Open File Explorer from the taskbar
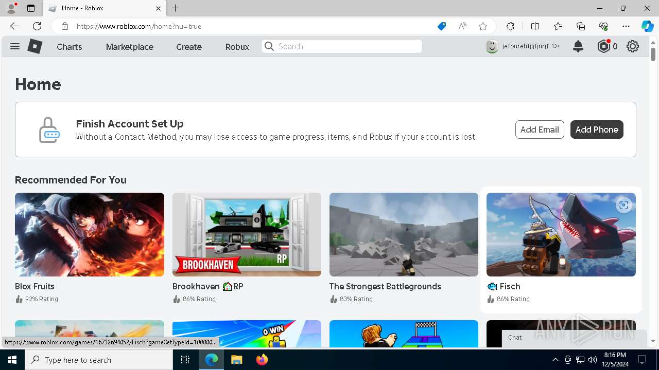The height and width of the screenshot is (370, 659). [236, 360]
